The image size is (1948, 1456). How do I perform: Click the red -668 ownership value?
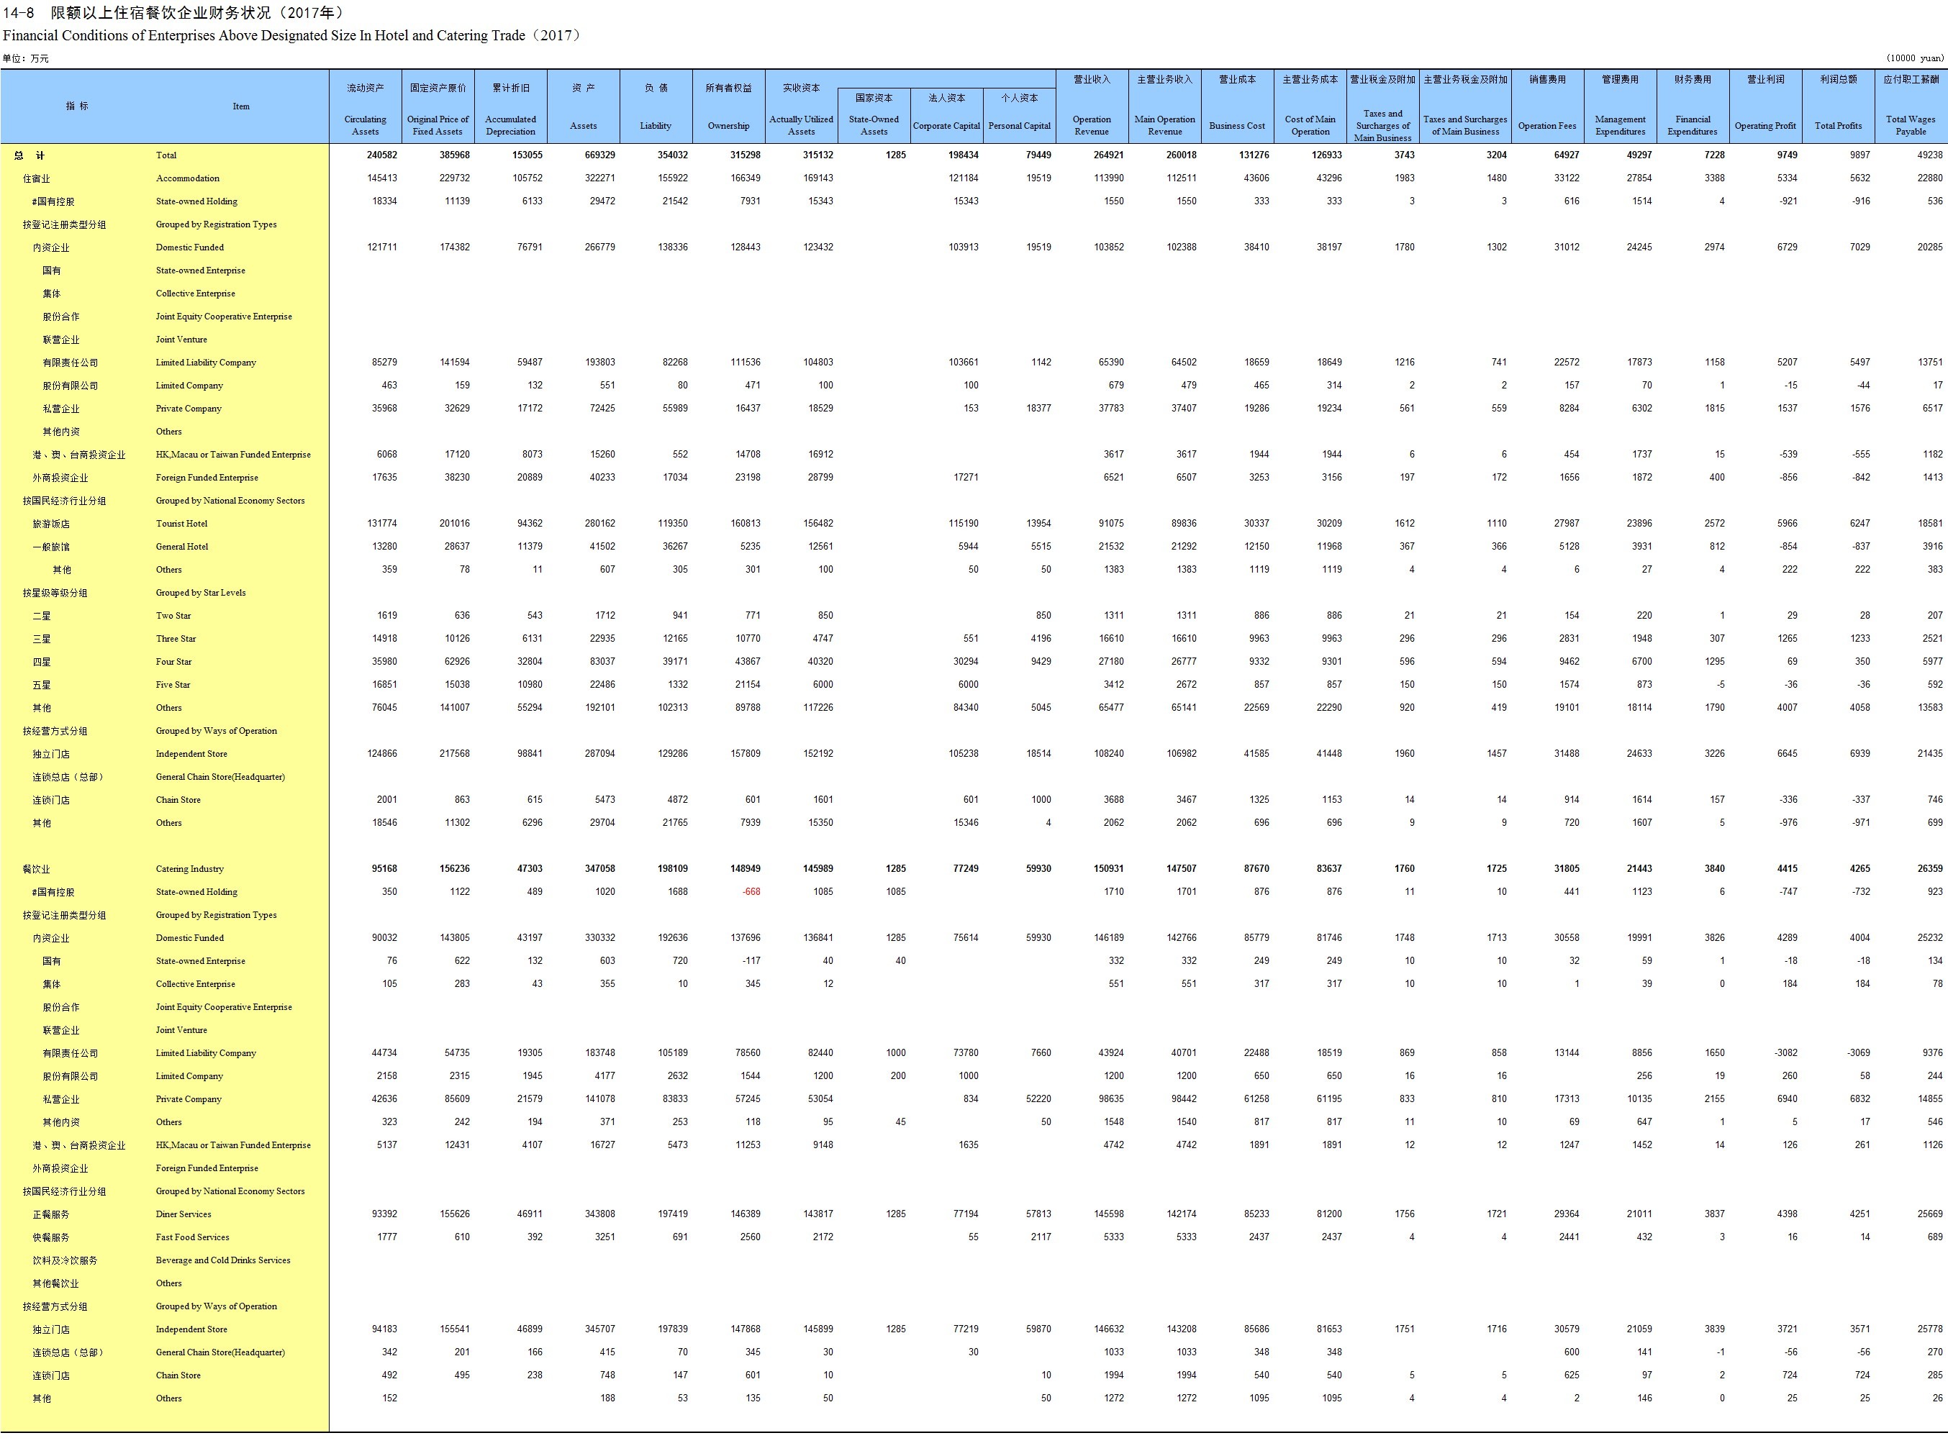pos(751,892)
